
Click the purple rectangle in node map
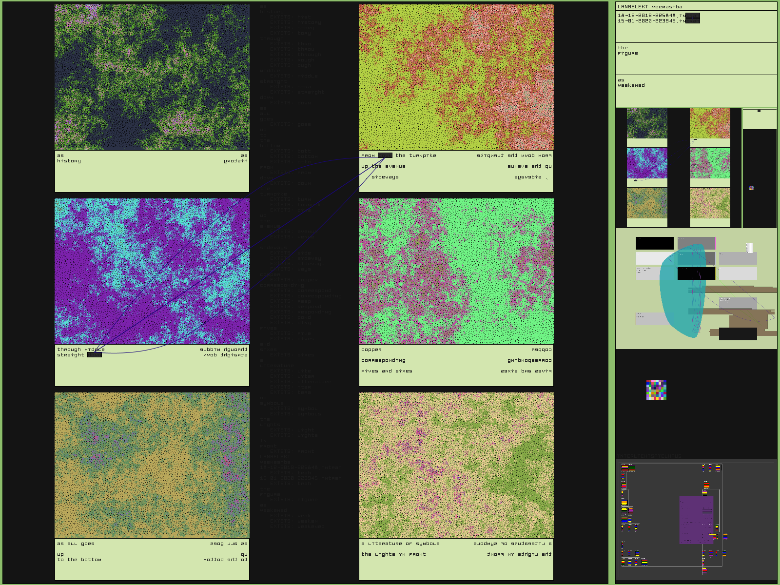tap(696, 520)
